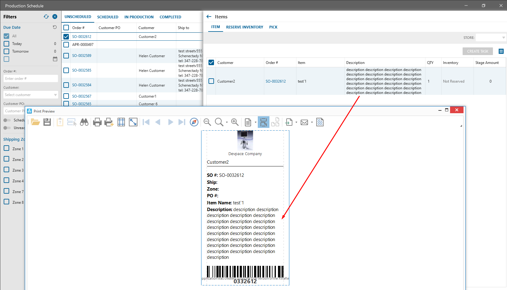
Task: Print the label from Print Preview
Action: click(97, 122)
